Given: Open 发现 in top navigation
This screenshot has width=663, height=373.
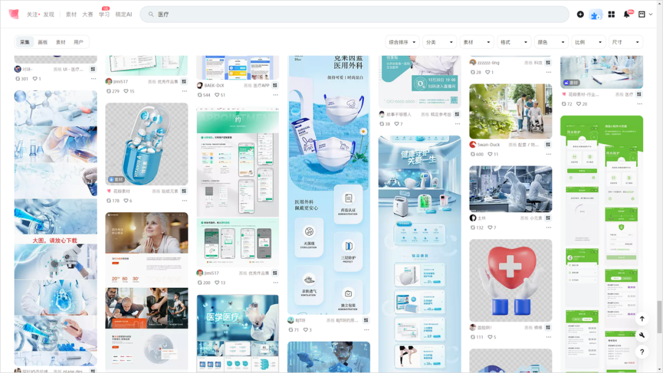Looking at the screenshot, I should 48,14.
